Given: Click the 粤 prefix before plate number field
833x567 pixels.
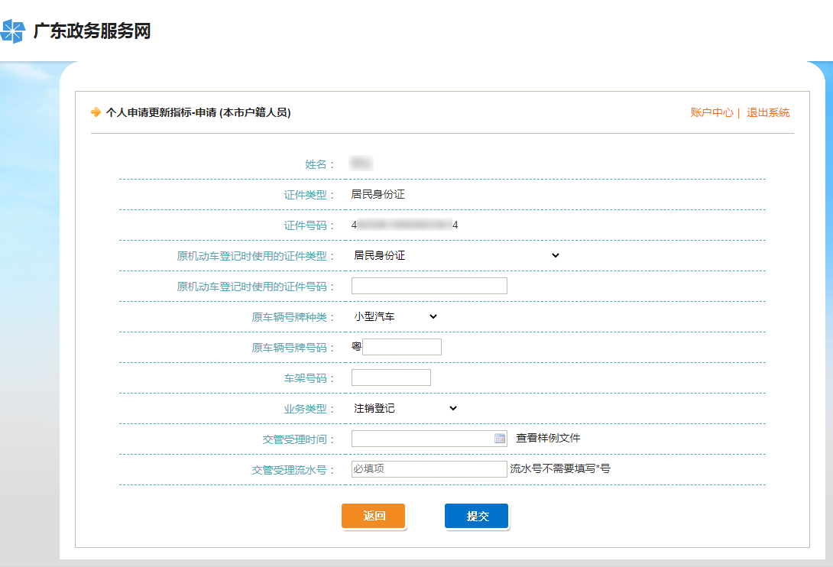Looking at the screenshot, I should point(356,346).
